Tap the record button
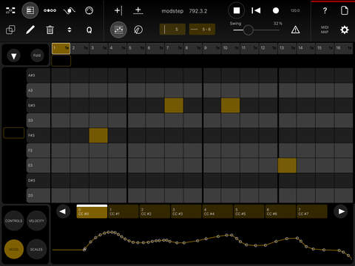The height and width of the screenshot is (266, 355). tap(276, 10)
